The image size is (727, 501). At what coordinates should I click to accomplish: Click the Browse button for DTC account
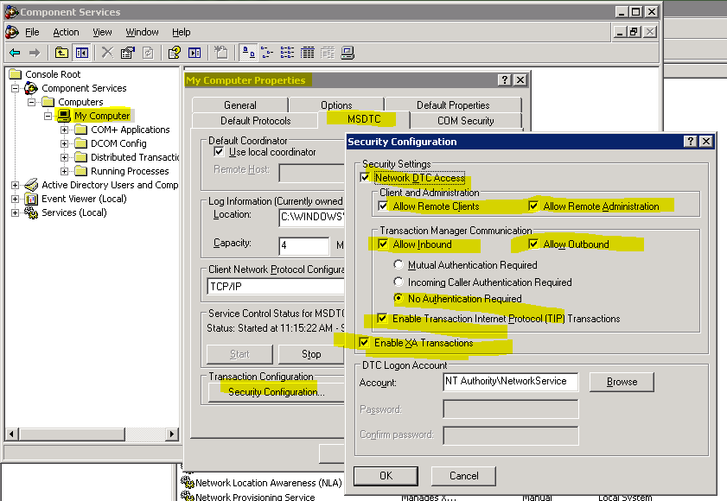622,382
